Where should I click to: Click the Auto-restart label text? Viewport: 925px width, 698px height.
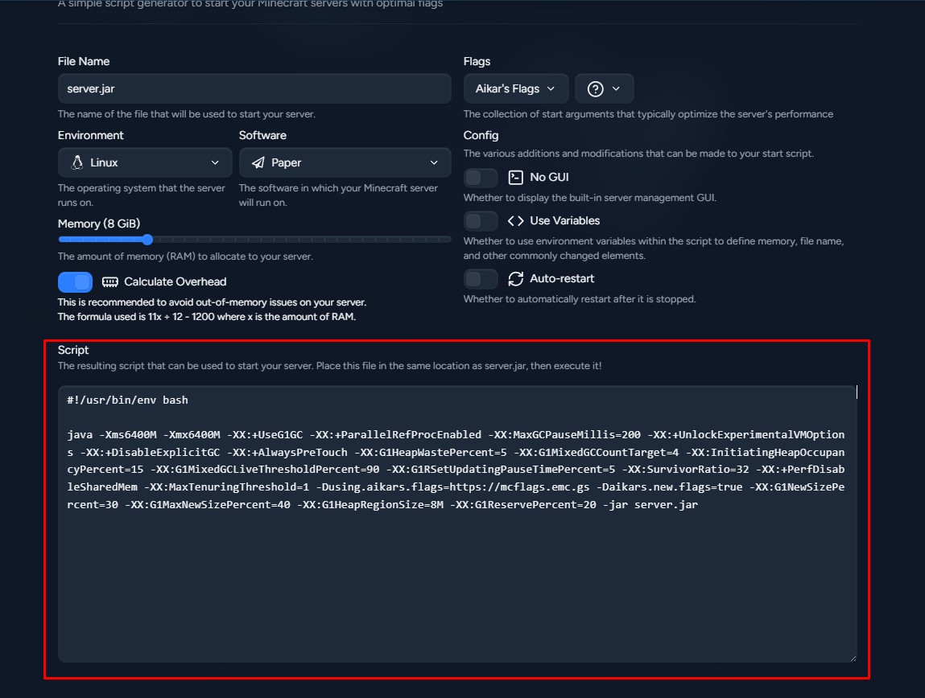(x=562, y=279)
